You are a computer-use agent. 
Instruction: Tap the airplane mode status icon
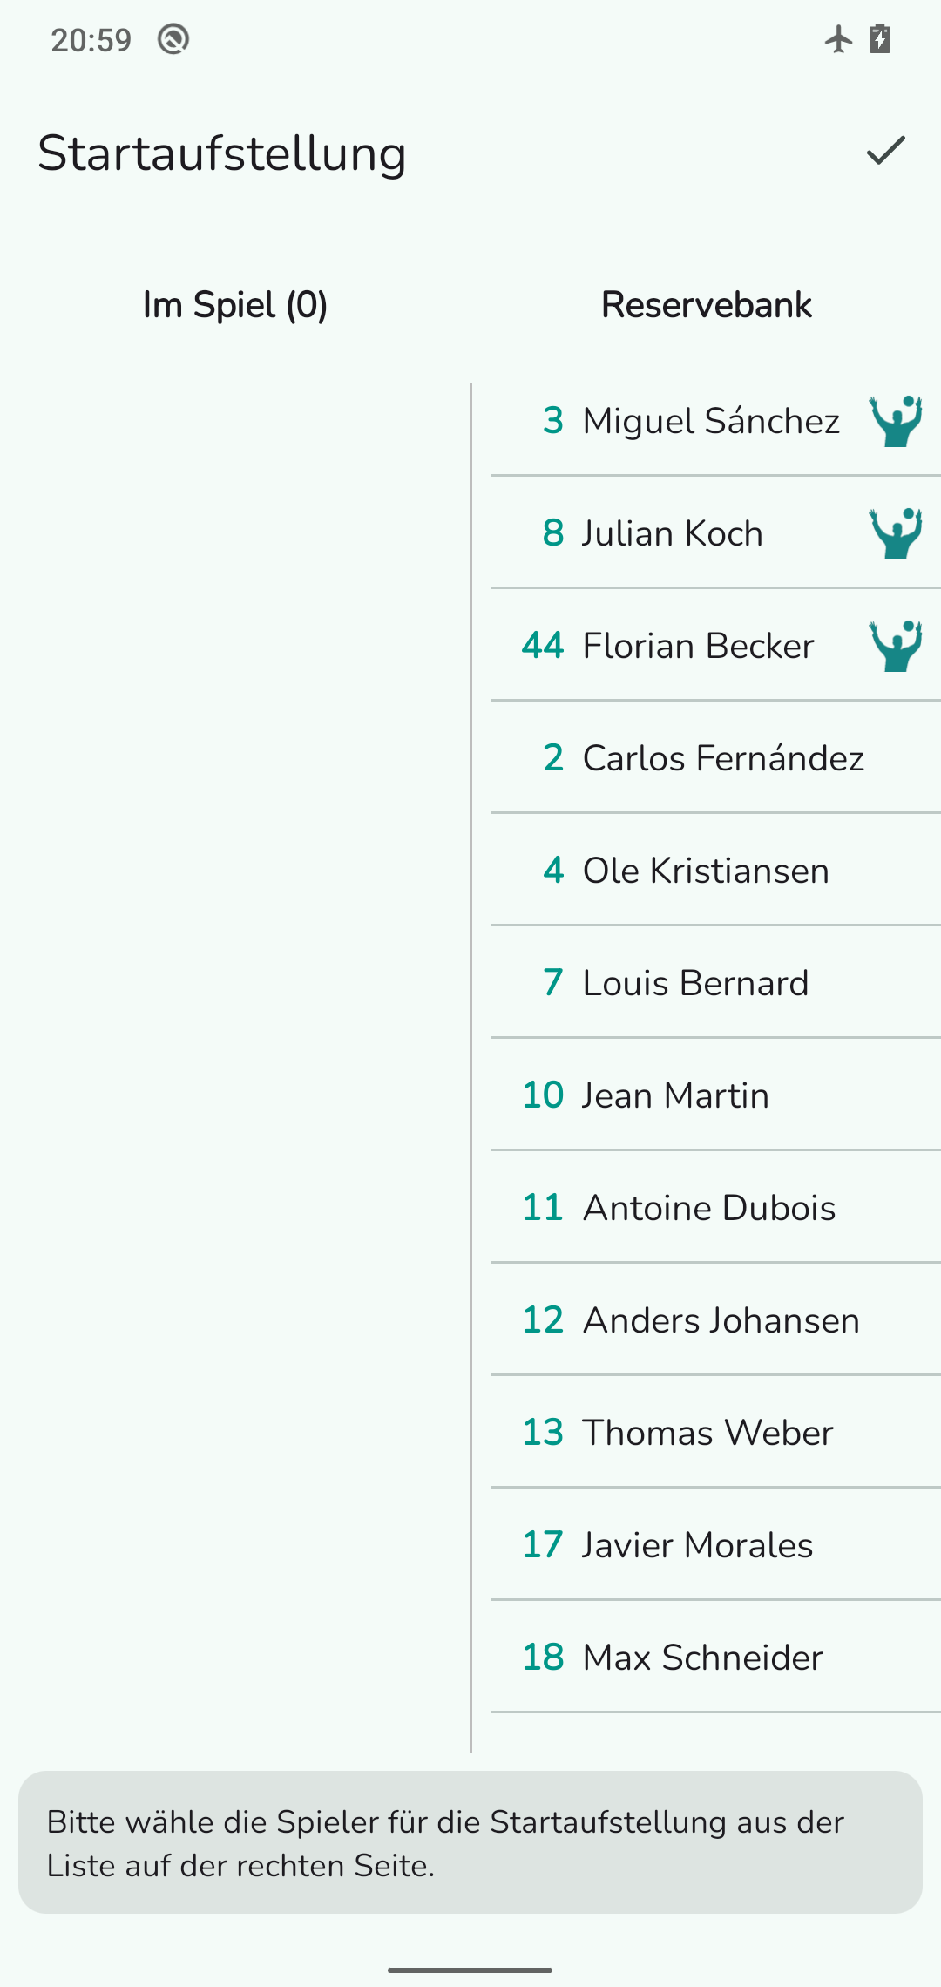838,39
